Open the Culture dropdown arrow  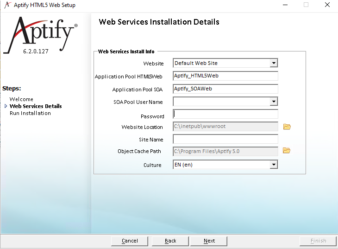click(x=274, y=165)
